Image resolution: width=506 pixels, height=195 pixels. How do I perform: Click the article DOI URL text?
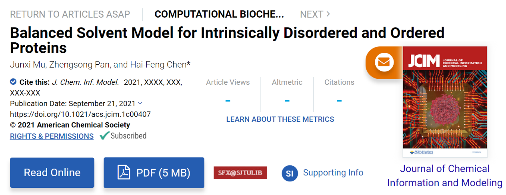[x=80, y=114]
